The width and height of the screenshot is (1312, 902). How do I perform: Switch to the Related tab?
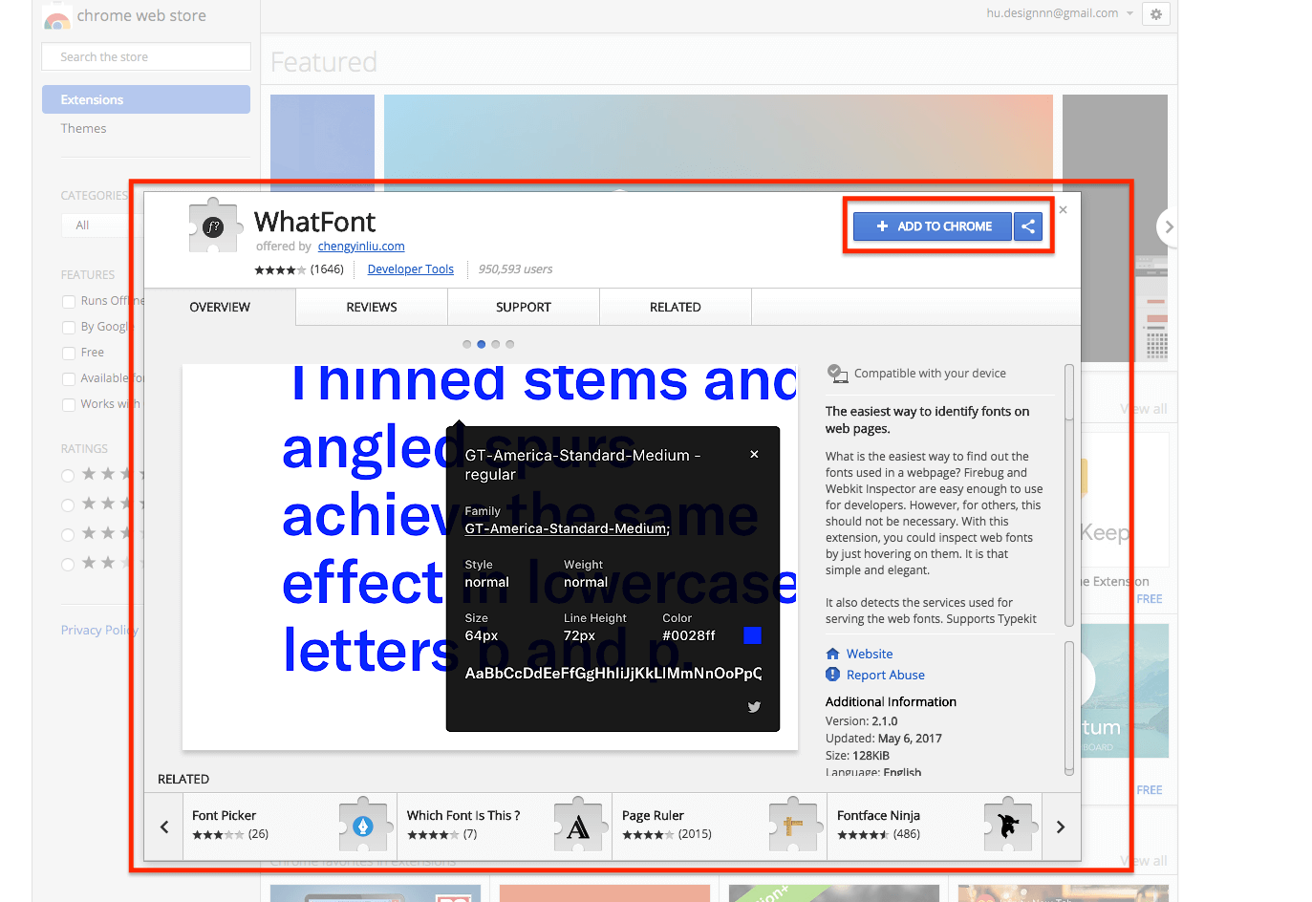point(676,307)
